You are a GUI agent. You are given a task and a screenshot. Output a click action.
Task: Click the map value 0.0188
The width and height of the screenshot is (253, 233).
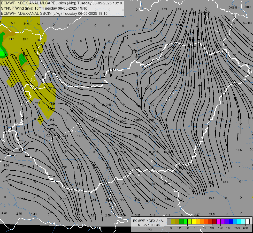pos(247,7)
